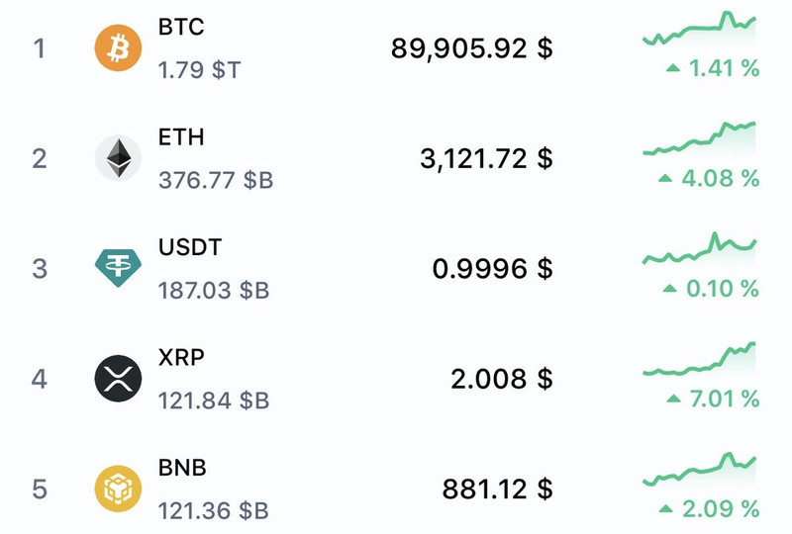Screen dimensions: 792x534
Task: View the Ethereum sparkline price chart
Action: [699, 139]
